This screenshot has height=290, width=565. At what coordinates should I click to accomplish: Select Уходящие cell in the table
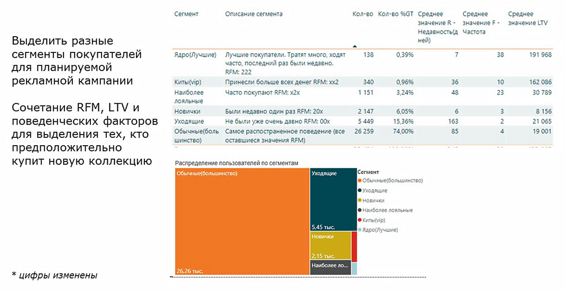[x=189, y=121]
